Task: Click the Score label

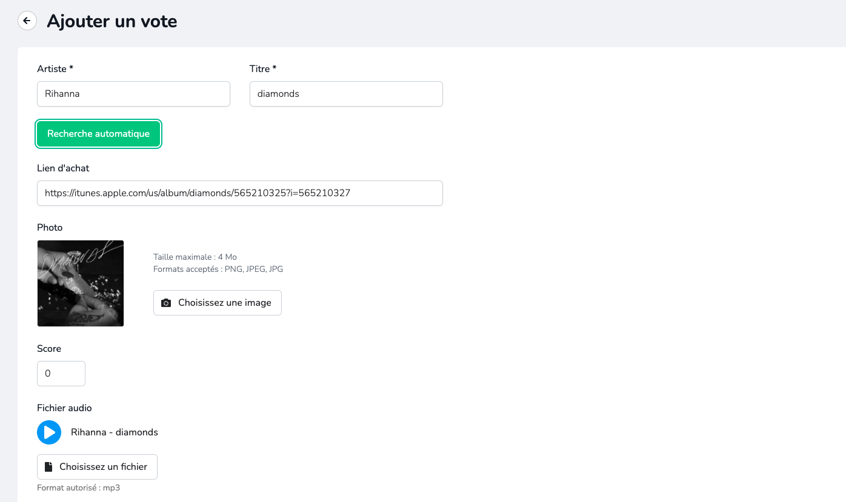Action: (x=49, y=349)
